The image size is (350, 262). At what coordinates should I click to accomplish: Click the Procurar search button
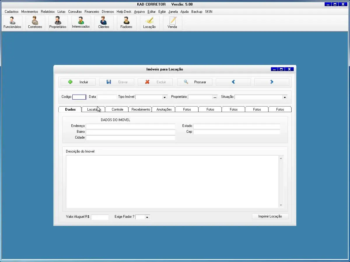[195, 82]
